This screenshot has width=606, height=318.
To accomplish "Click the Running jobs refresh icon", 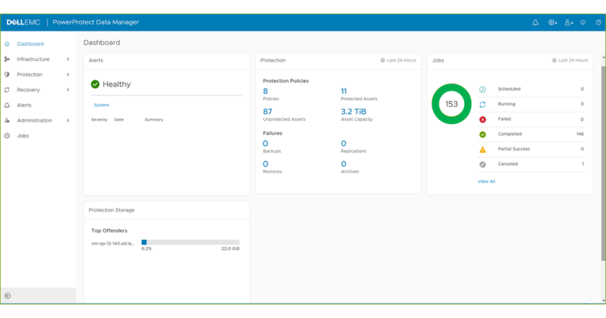I will pos(483,105).
